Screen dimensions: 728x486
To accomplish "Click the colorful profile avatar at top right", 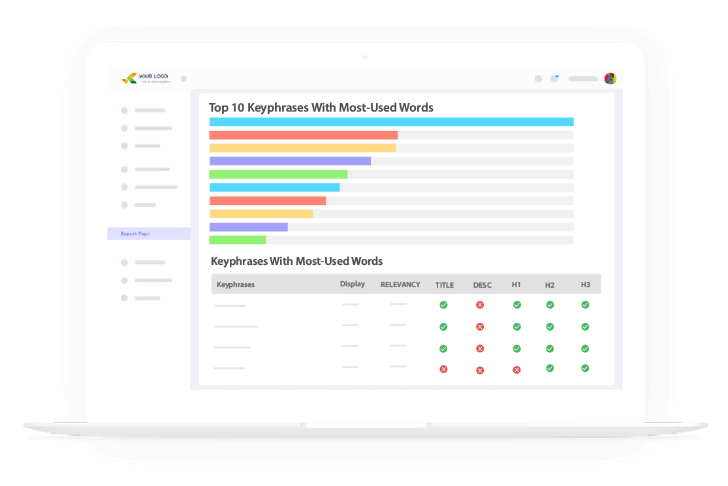I will [x=611, y=78].
